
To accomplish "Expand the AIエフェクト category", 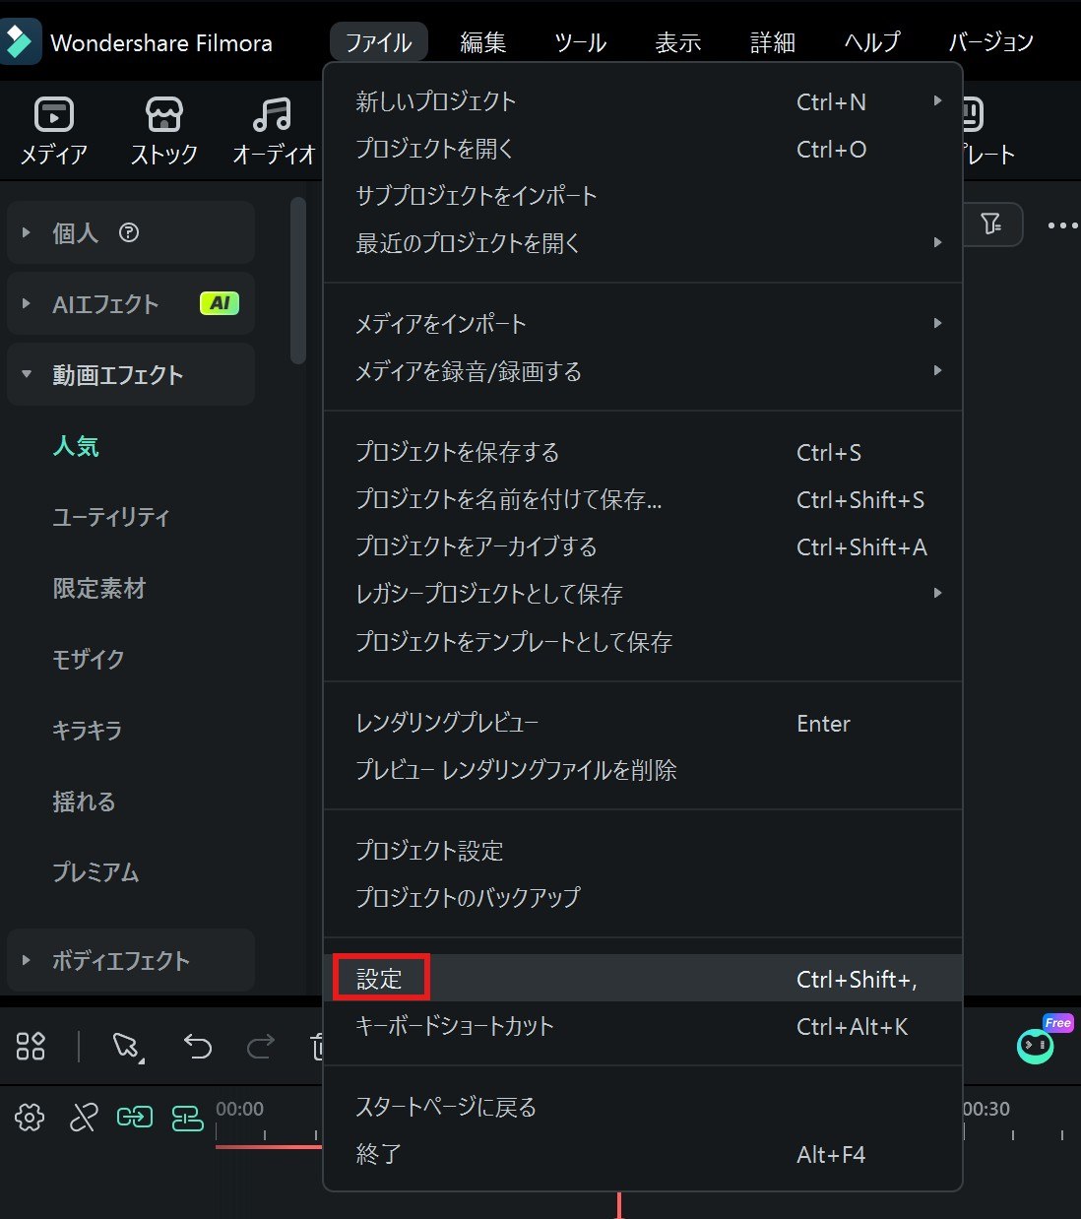I will (x=131, y=303).
